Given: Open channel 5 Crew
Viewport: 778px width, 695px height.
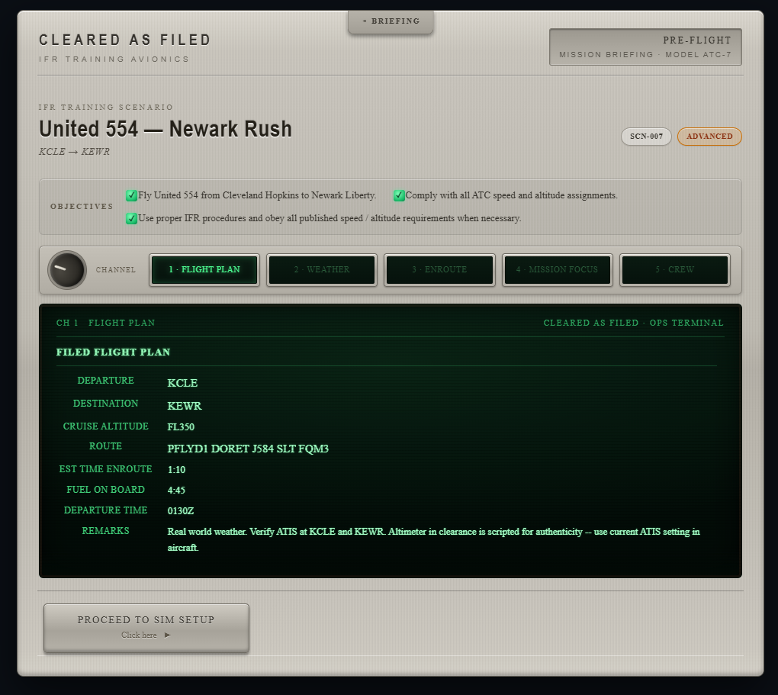Looking at the screenshot, I should 675,269.
